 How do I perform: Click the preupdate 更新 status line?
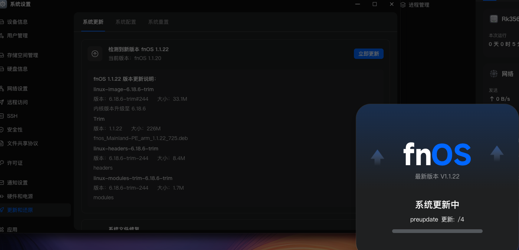tap(437, 219)
